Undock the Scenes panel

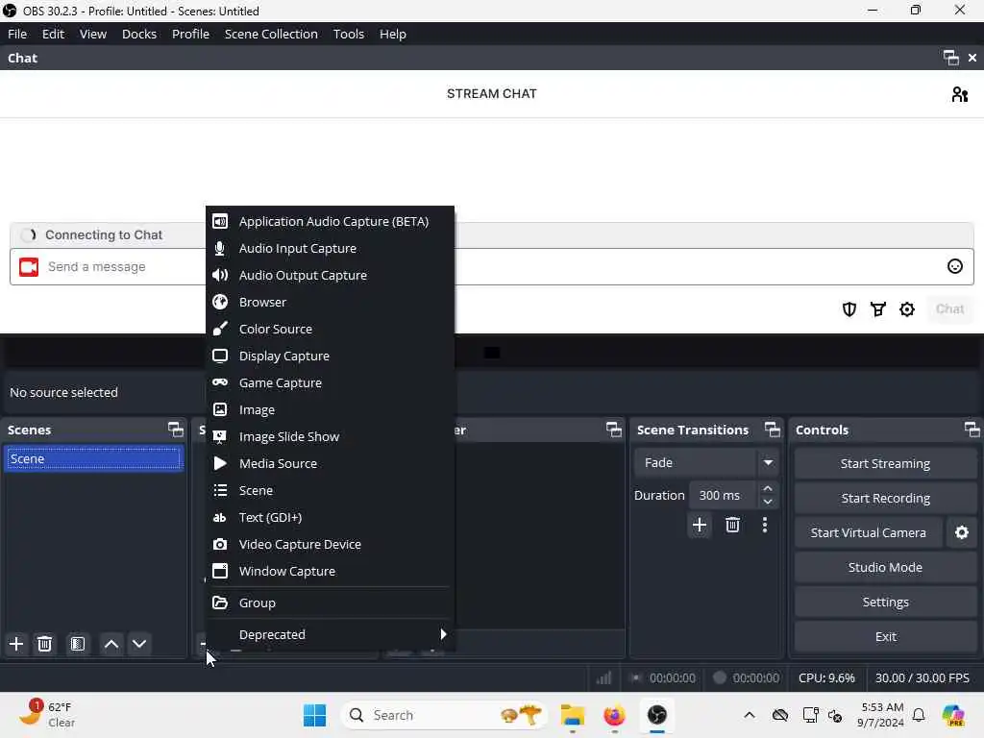pyautogui.click(x=176, y=430)
